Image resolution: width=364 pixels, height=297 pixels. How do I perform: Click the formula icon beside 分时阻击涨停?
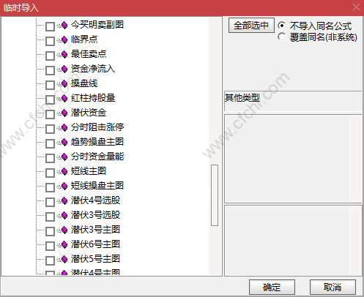click(64, 128)
